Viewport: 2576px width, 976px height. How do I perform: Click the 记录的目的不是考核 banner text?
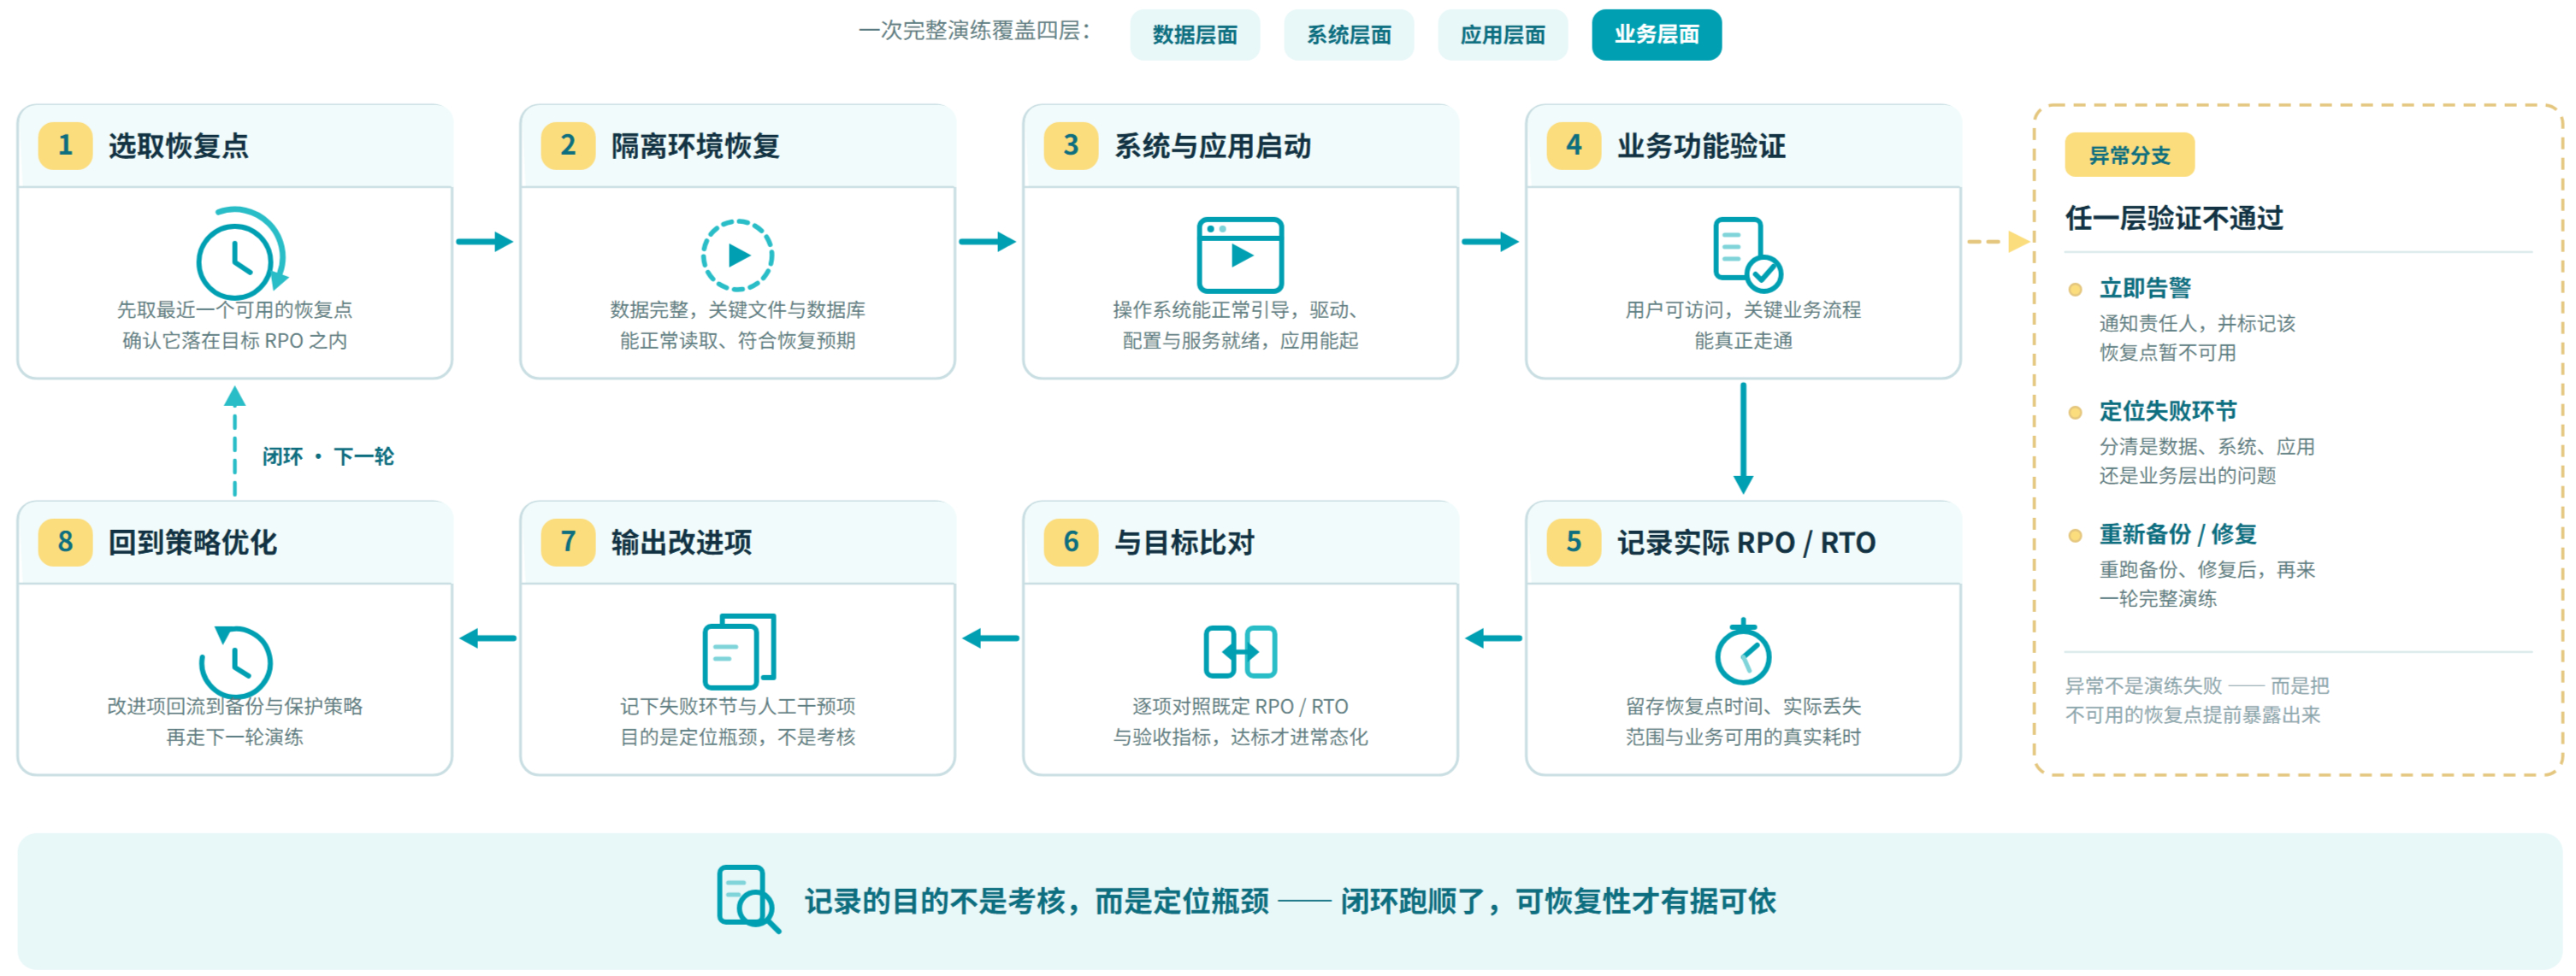pyautogui.click(x=1290, y=901)
